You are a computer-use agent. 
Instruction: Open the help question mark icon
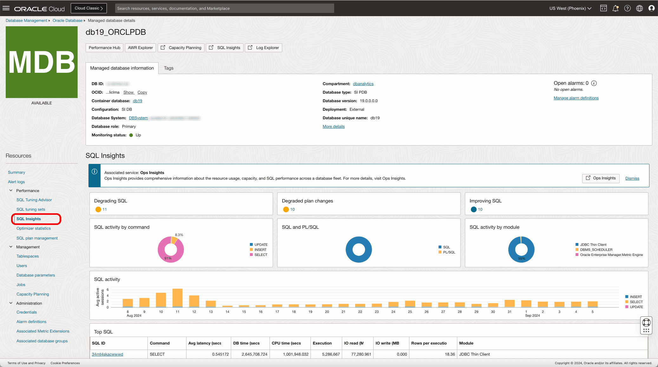click(628, 8)
